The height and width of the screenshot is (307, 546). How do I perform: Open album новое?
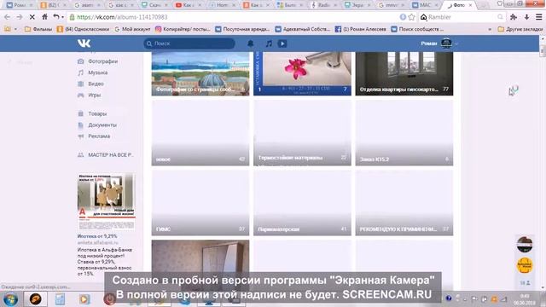200,133
